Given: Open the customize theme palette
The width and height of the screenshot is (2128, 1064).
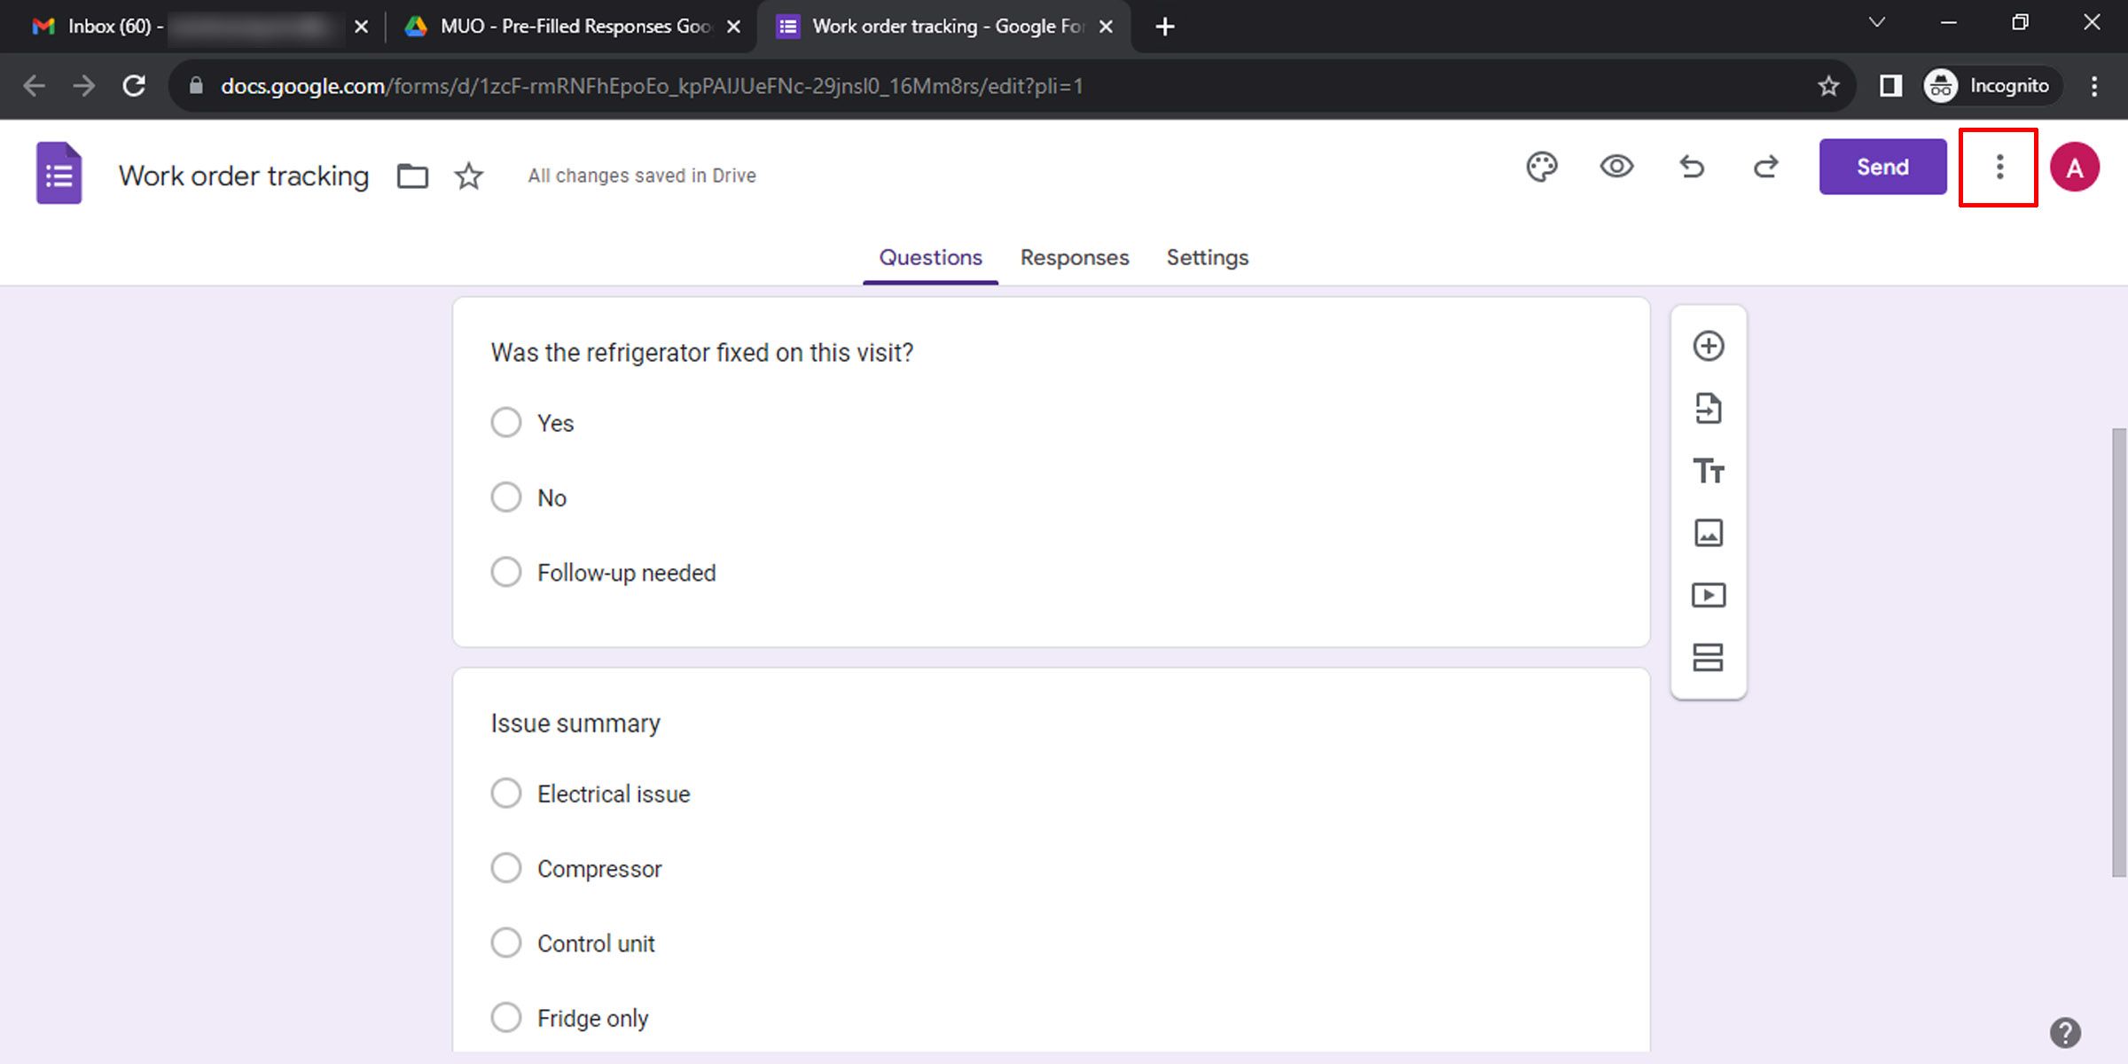Looking at the screenshot, I should pyautogui.click(x=1542, y=167).
